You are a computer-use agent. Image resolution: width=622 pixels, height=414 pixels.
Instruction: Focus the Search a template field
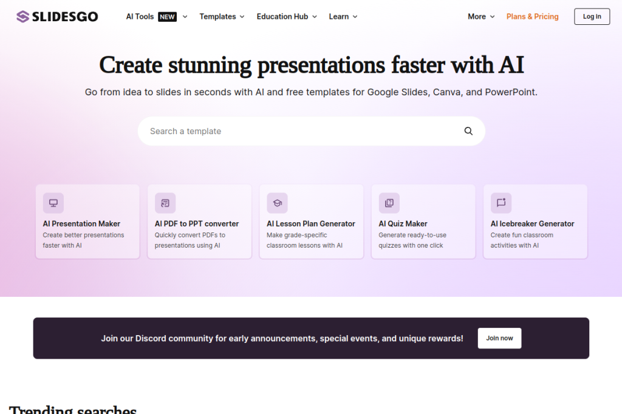coord(312,131)
